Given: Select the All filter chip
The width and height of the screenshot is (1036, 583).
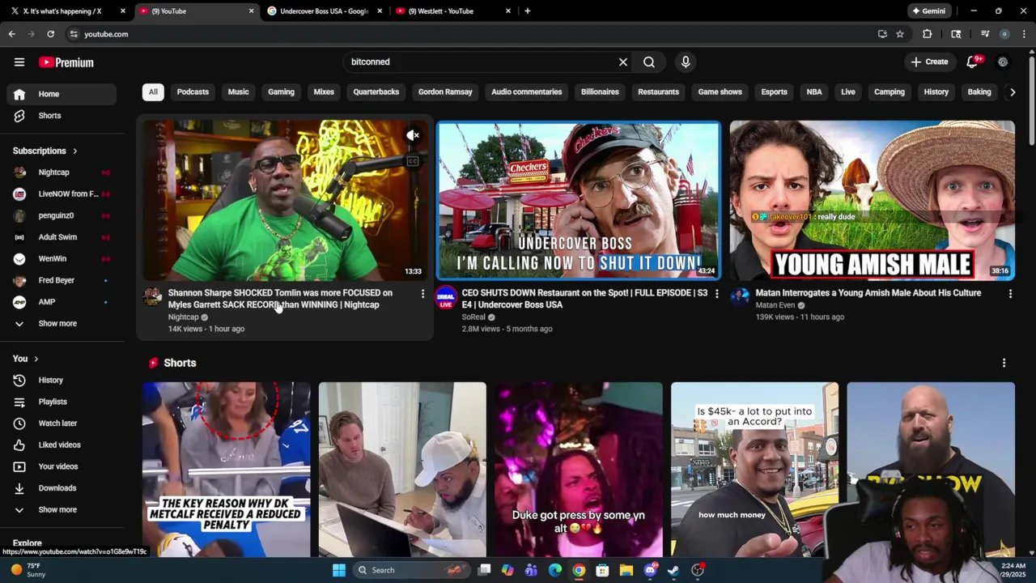Looking at the screenshot, I should (x=153, y=91).
